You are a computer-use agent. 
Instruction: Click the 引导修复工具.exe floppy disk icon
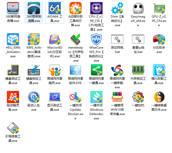(x=13, y=128)
